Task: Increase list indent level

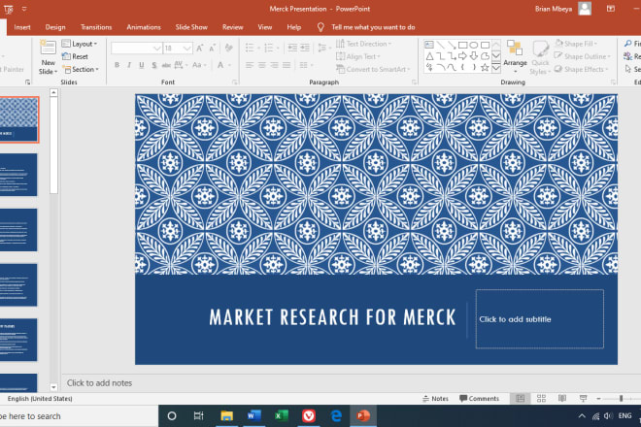Action: click(305, 48)
